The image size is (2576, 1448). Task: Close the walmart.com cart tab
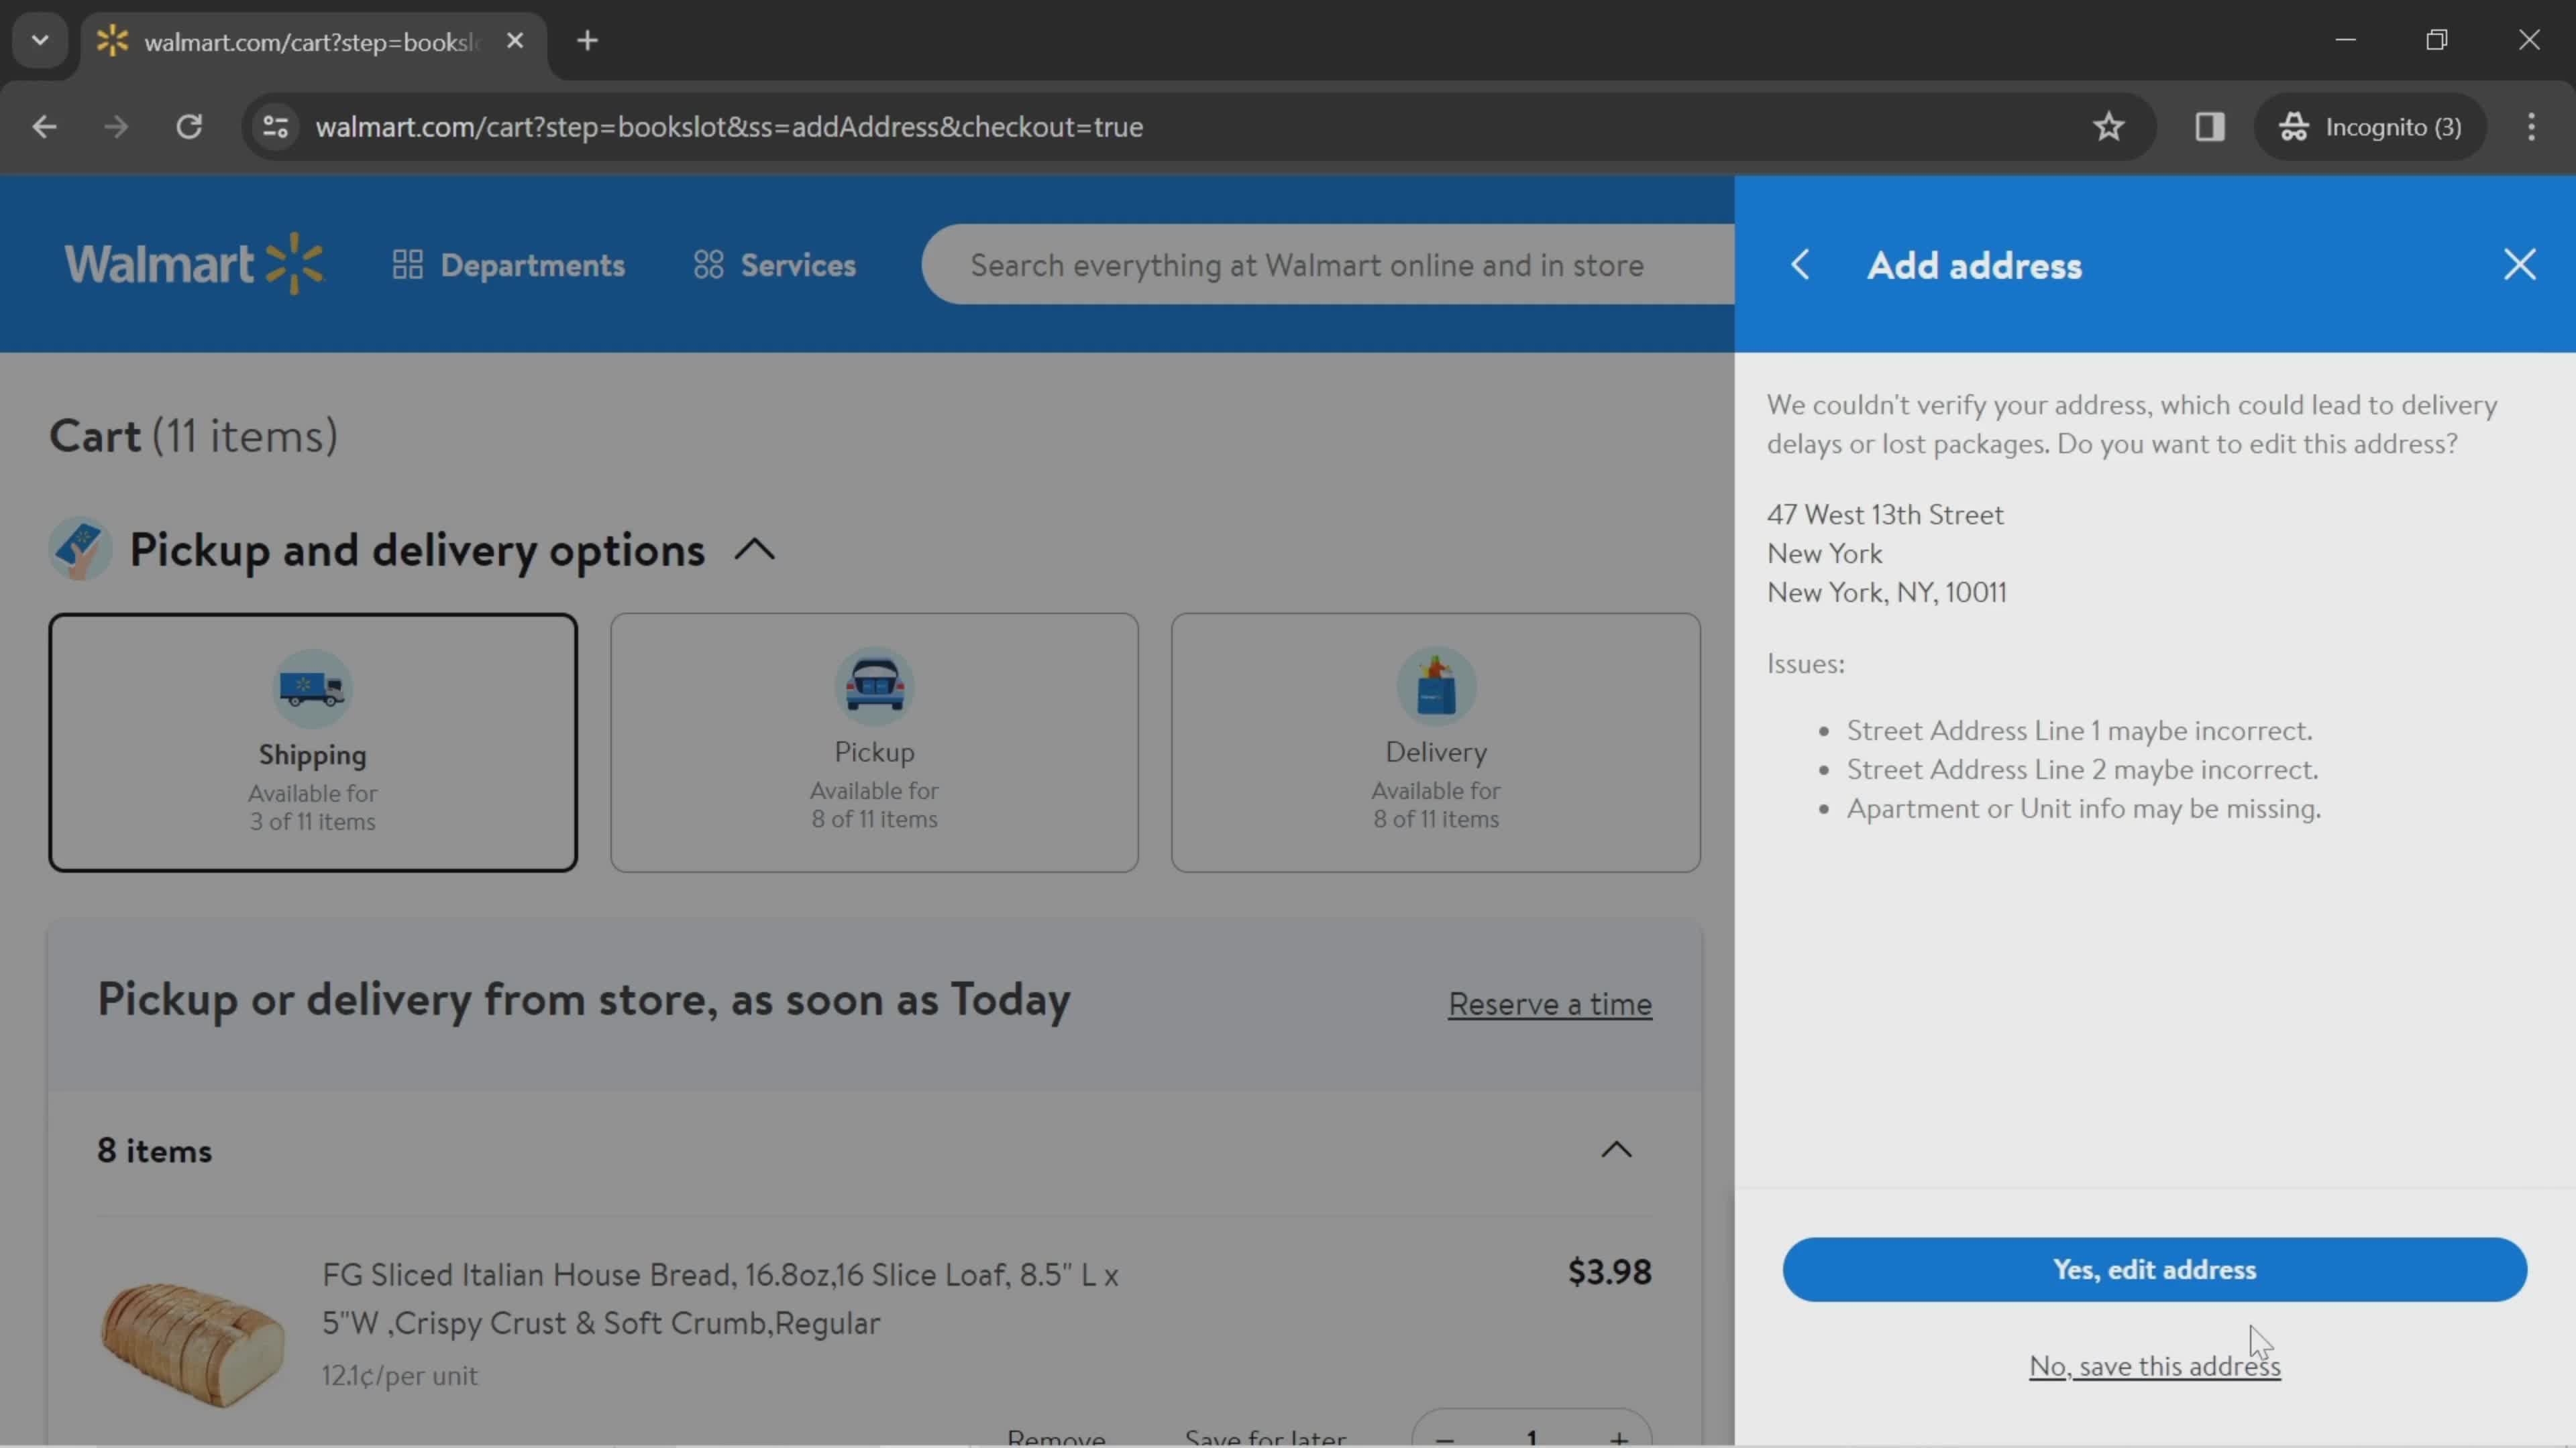(x=515, y=41)
